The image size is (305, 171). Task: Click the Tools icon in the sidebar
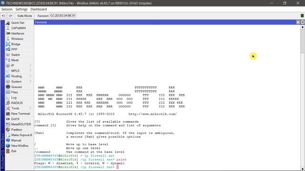coord(8,108)
